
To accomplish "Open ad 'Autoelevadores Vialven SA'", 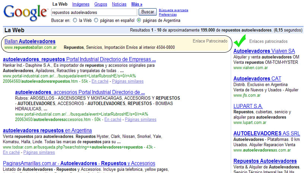I will [264, 51].
